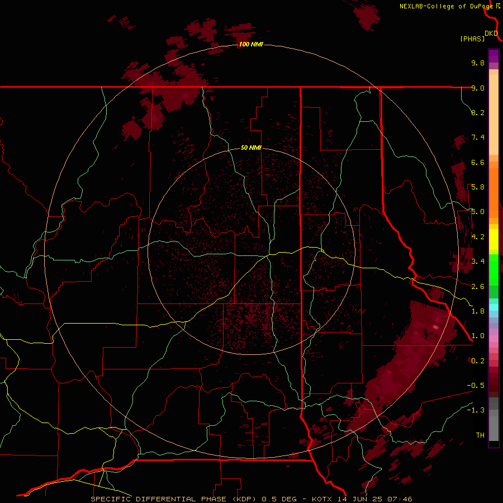Image resolution: width=503 pixels, height=503 pixels.
Task: Click the [PHAS] legend header
Action: [472, 39]
